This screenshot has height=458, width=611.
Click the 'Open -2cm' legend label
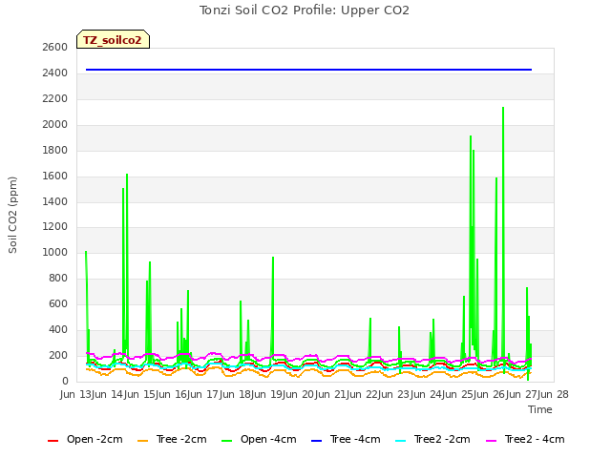[x=95, y=439]
